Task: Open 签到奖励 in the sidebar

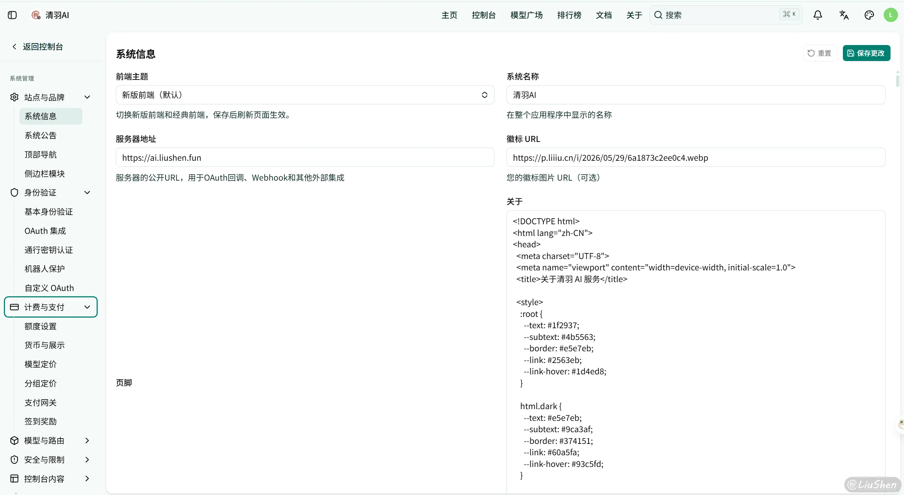Action: 40,421
